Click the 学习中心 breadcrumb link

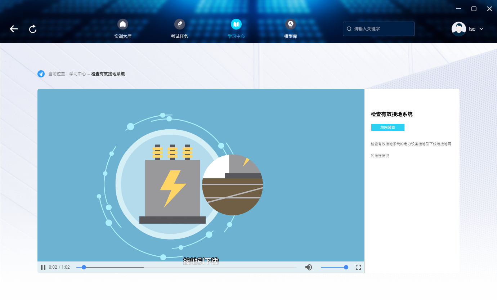(x=77, y=74)
